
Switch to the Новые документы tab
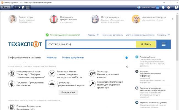(x=73, y=57)
